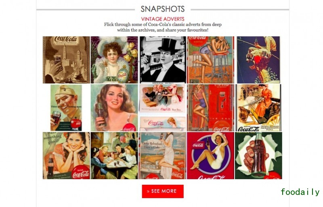Open hand holding bottle through torn paper
This screenshot has height=207, width=323.
[258, 155]
